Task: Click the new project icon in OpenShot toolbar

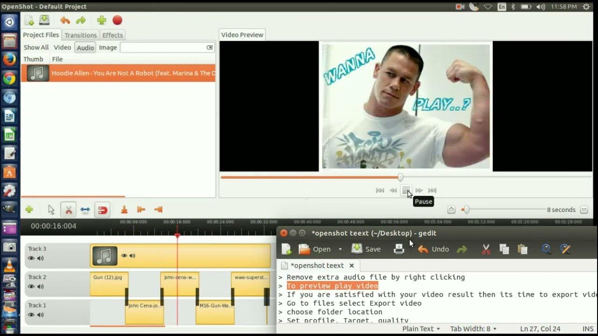Action: 29,20
